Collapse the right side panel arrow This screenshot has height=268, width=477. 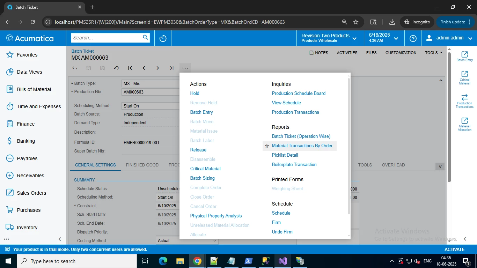(465, 239)
